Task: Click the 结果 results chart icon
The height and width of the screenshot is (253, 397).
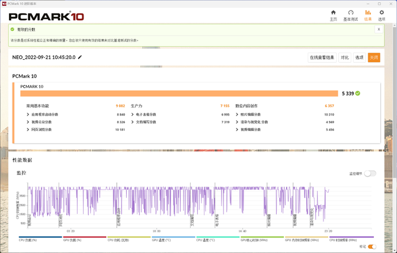Action: click(x=368, y=12)
